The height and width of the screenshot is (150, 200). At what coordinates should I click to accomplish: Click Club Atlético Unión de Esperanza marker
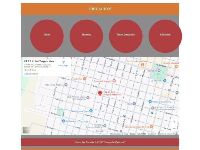pyautogui.click(x=88, y=98)
